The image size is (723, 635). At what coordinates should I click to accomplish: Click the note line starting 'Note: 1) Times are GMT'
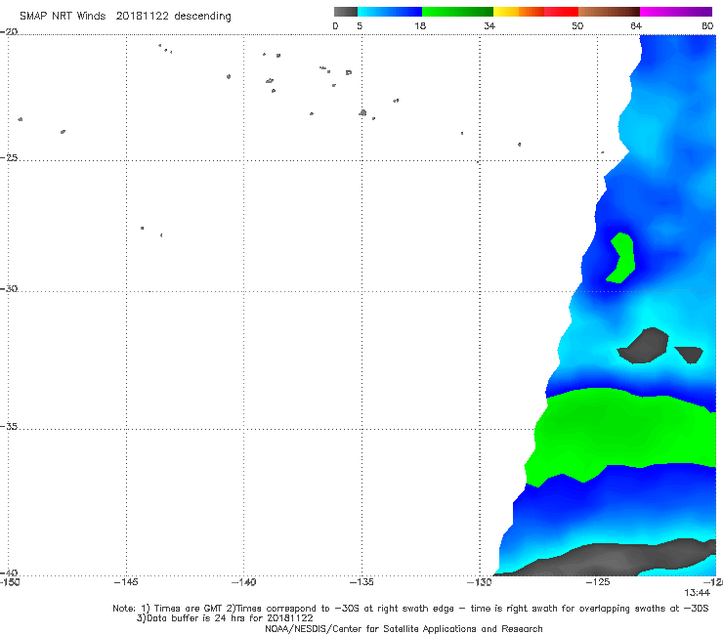410,609
